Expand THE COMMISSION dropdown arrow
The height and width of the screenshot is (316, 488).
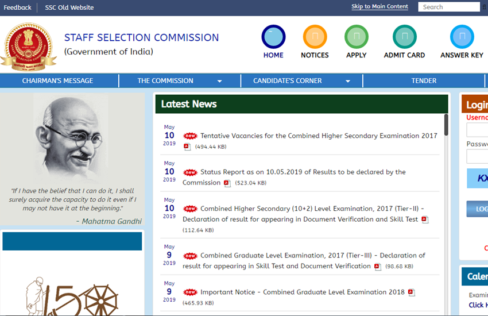[x=226, y=81]
